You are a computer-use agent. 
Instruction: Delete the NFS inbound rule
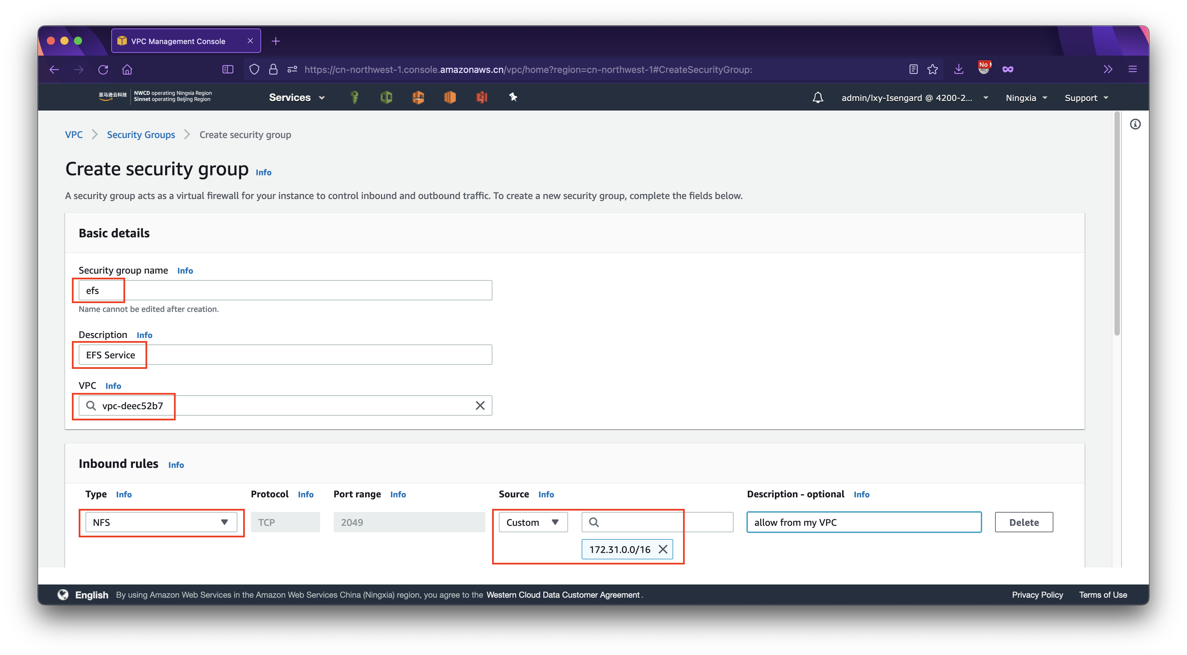click(x=1024, y=522)
